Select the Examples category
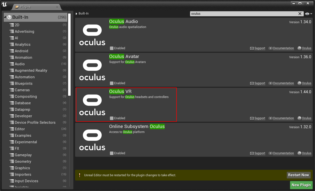 click(x=36, y=135)
